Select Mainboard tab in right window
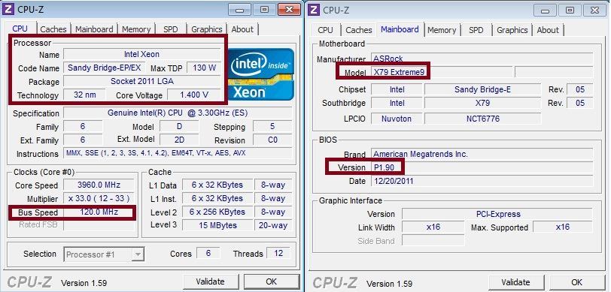 400,29
